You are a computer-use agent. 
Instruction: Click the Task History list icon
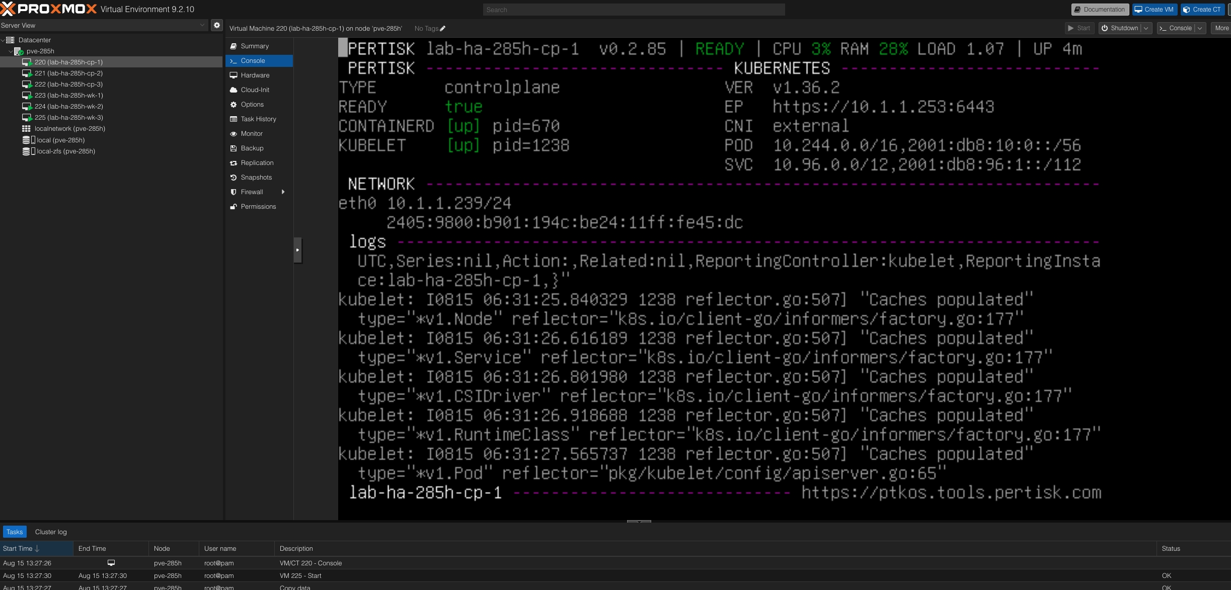click(234, 119)
